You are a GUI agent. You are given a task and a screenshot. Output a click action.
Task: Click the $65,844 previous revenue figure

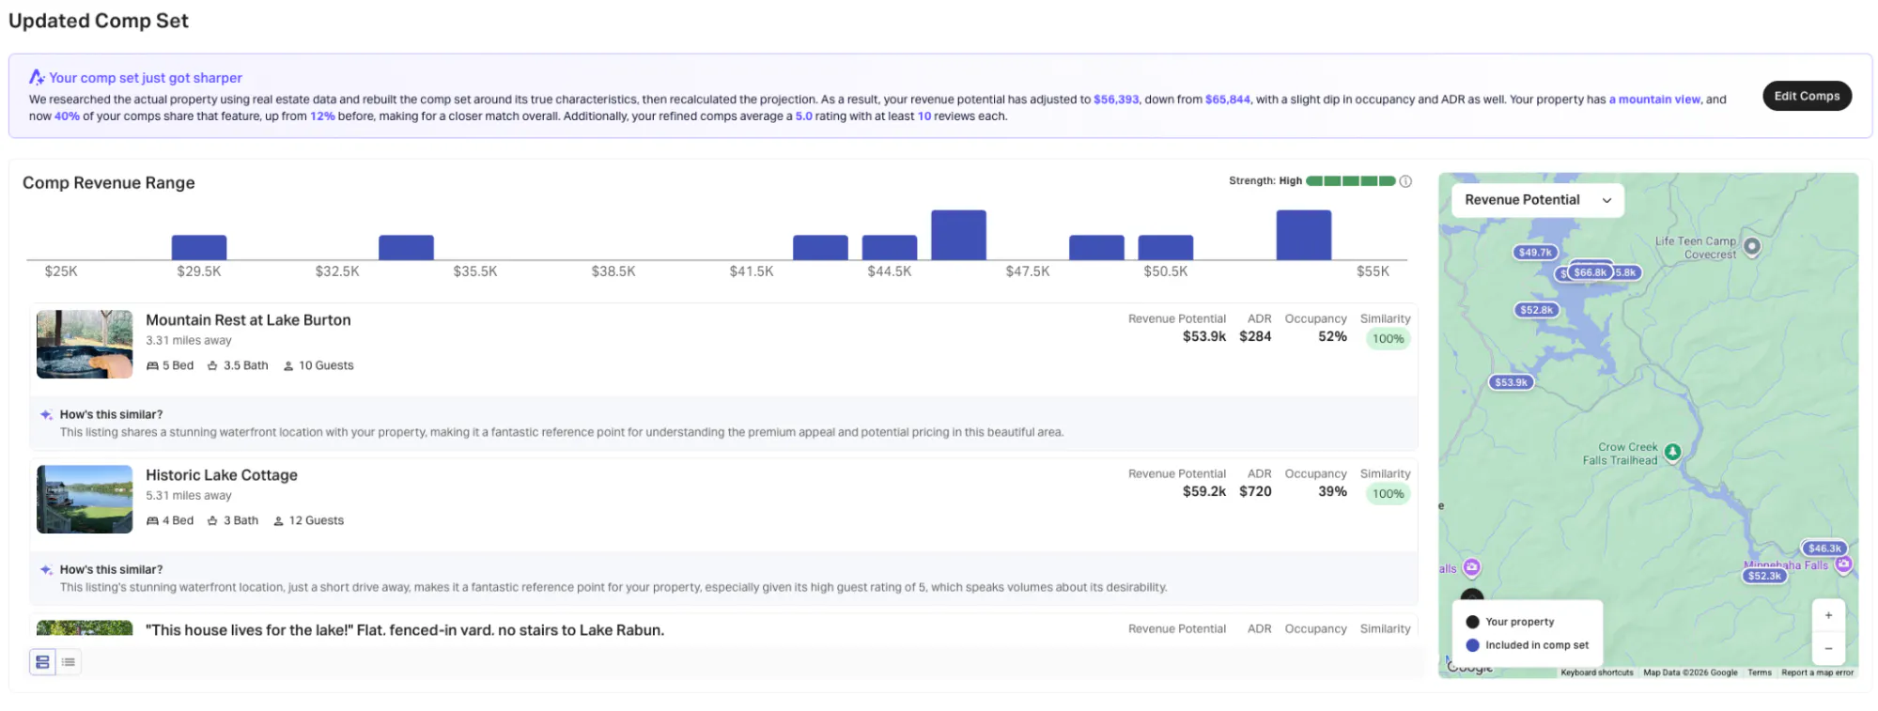(1228, 100)
